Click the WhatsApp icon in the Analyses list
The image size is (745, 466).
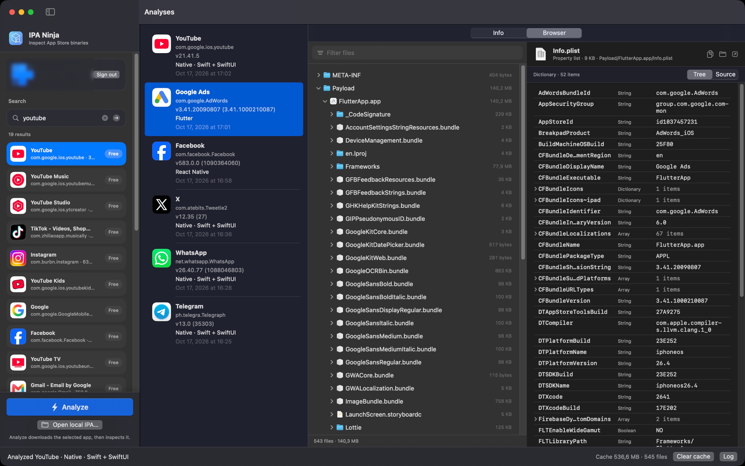161,258
